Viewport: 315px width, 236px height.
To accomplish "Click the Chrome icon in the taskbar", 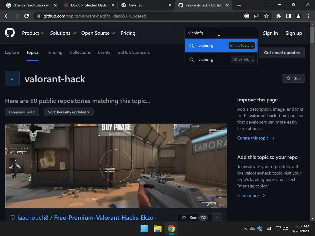I will pyautogui.click(x=171, y=229).
